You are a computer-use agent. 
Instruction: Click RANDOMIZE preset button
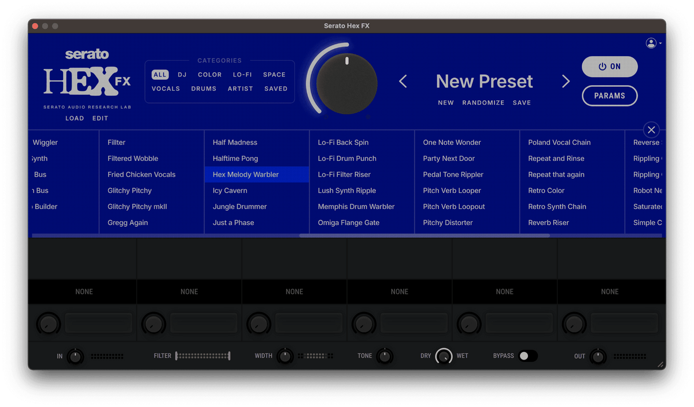483,102
